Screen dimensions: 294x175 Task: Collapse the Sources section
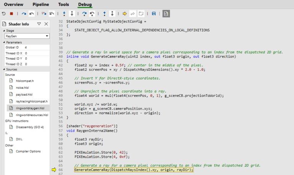click(x=5, y=69)
